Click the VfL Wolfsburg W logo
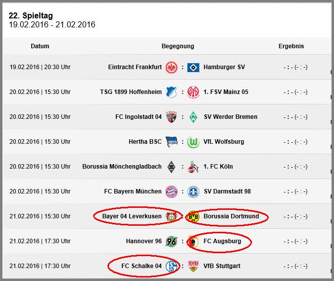 193,142
